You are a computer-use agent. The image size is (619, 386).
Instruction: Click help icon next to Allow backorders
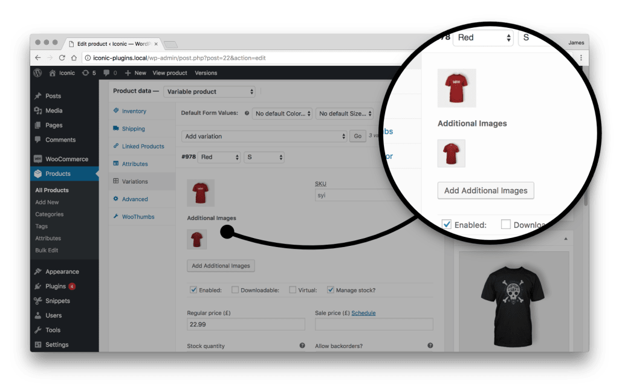[430, 346]
